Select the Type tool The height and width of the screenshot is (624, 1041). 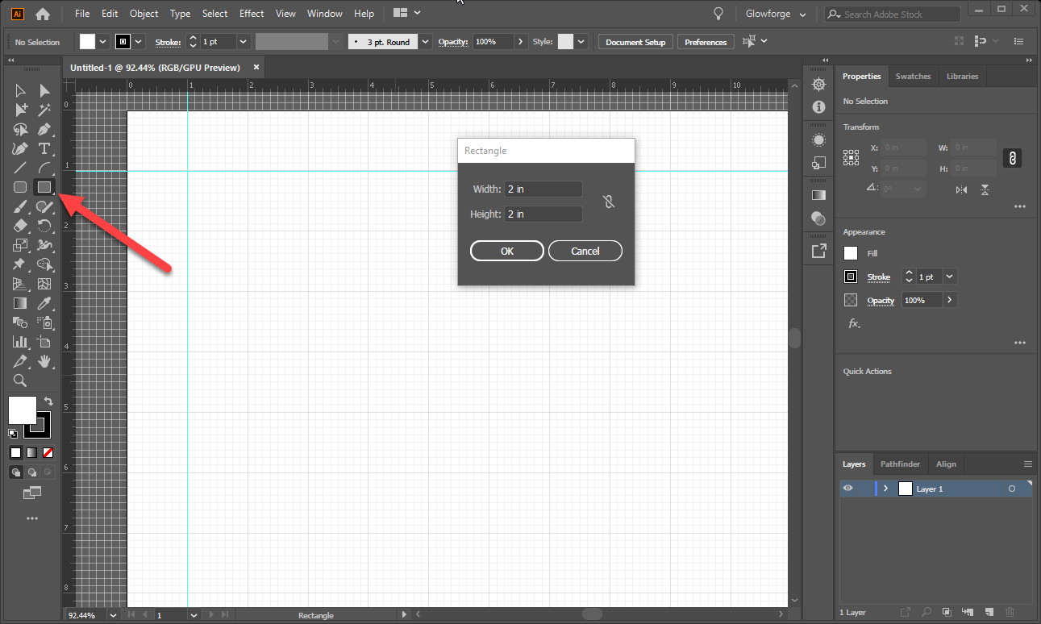click(44, 148)
